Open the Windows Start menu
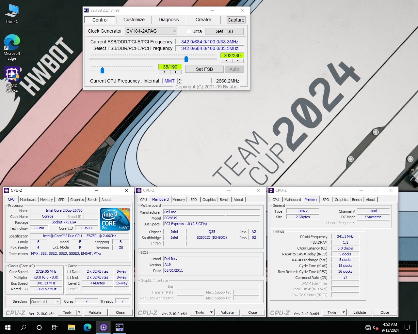This screenshot has width=418, height=334. pos(8,327)
